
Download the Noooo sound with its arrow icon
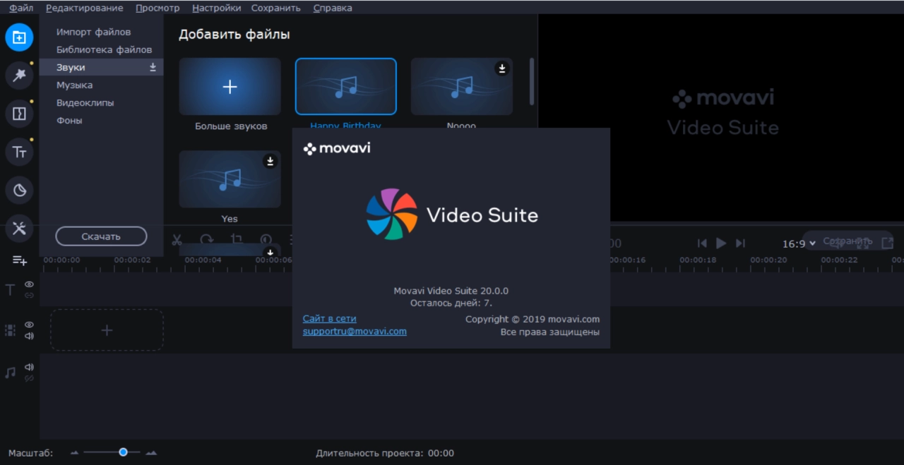click(x=501, y=68)
